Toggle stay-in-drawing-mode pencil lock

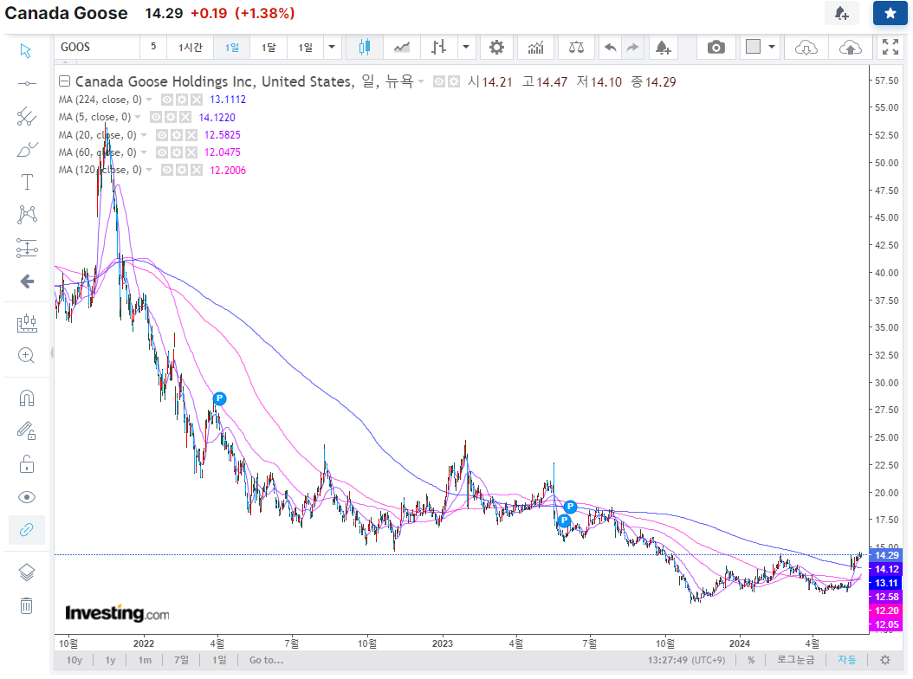[27, 431]
